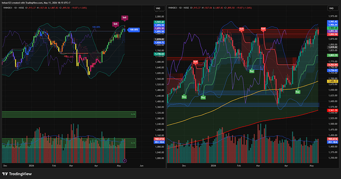Click the 1,975.00 tick on the right price axis

pos(333,16)
